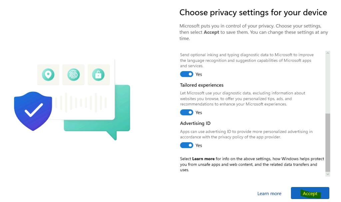
Task: Click the scrollbar up arrow
Action: pyautogui.click(x=328, y=53)
